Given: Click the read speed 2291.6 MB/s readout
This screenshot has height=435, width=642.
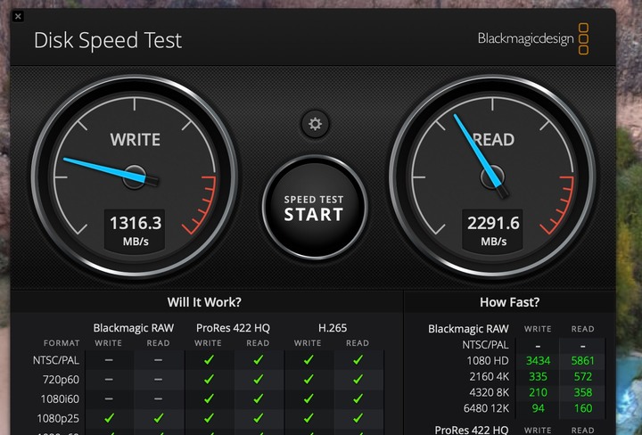Looking at the screenshot, I should (x=493, y=231).
